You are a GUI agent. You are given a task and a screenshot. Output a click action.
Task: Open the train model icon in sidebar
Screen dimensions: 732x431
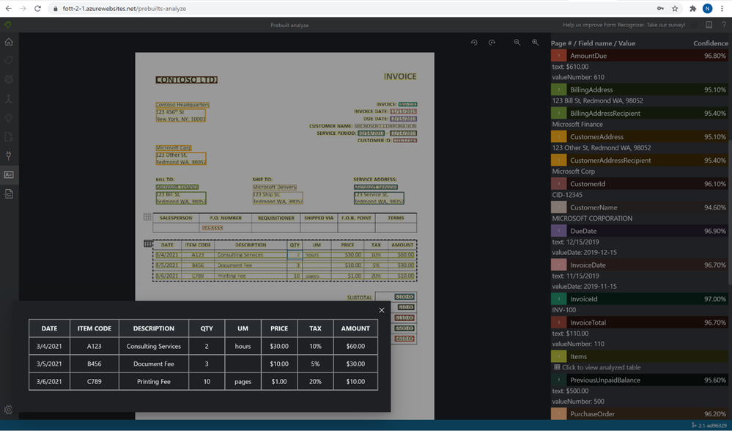(x=8, y=80)
